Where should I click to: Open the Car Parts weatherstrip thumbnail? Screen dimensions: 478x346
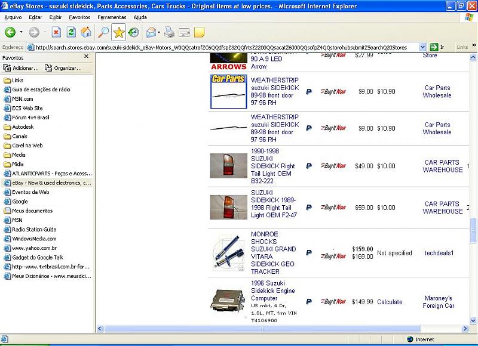tap(229, 92)
